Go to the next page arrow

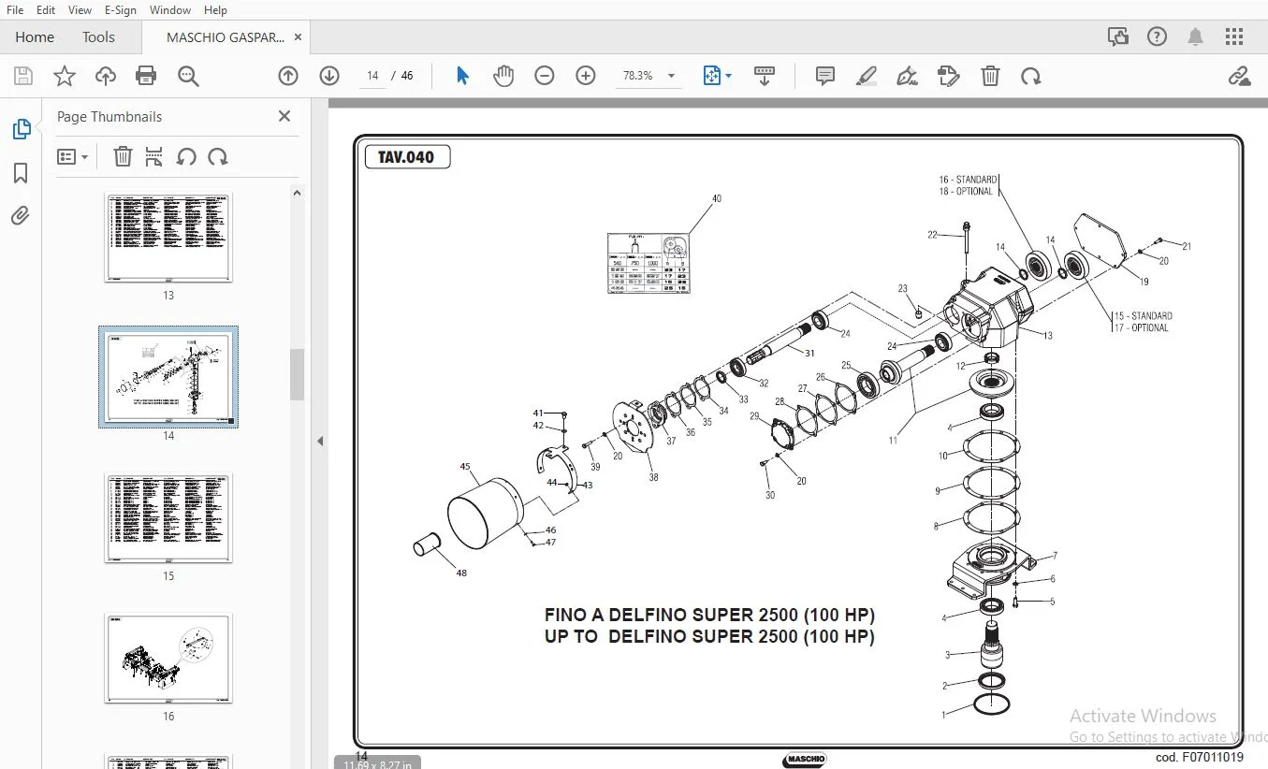click(x=329, y=76)
